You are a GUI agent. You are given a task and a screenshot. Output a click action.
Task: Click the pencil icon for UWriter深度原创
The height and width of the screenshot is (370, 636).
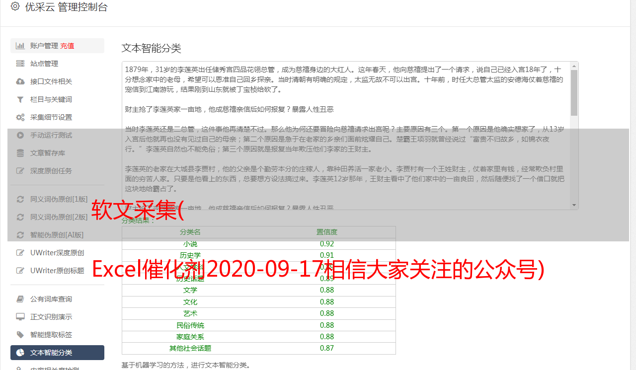click(20, 253)
